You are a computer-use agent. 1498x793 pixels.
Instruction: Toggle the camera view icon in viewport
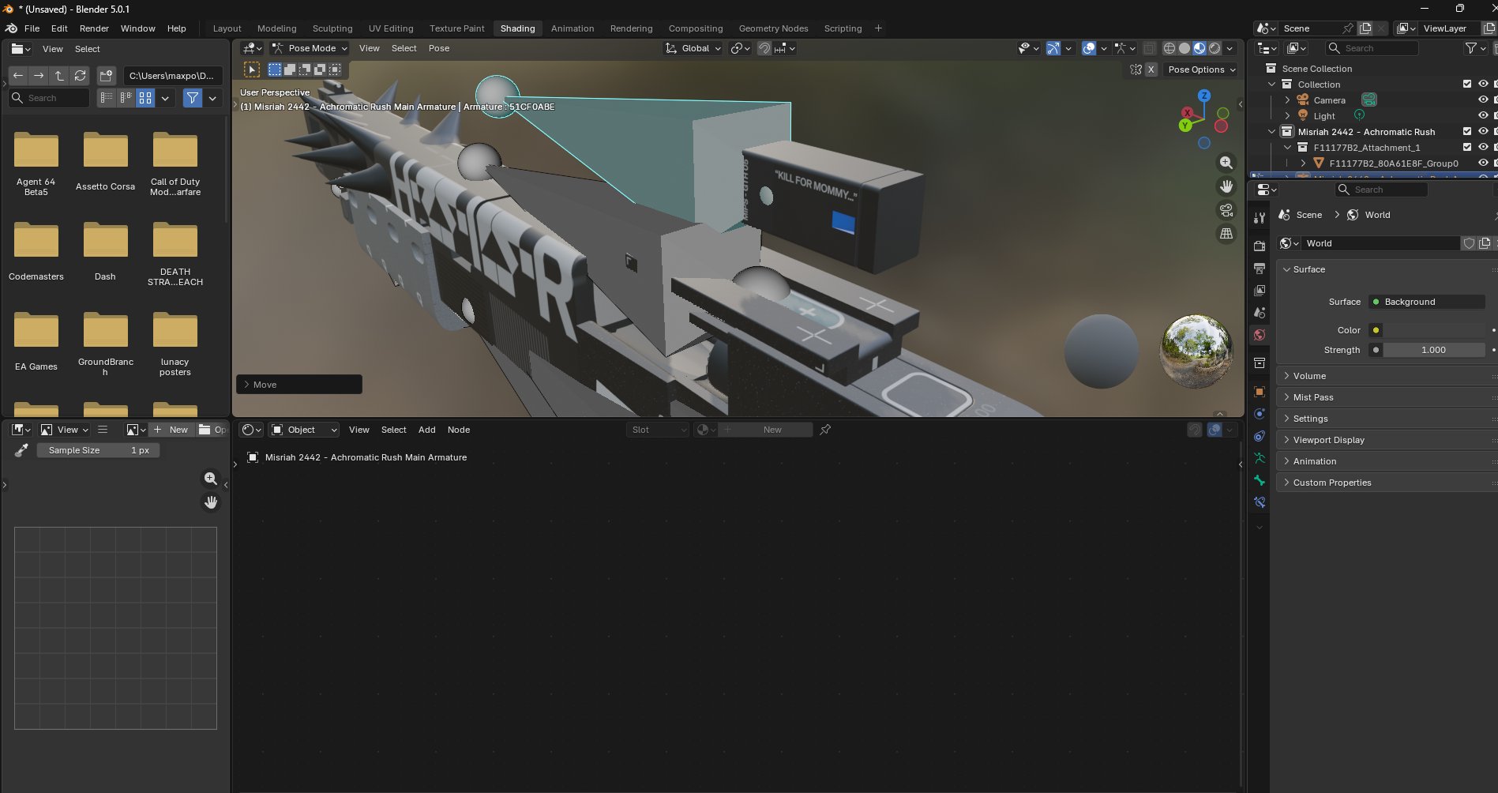pyautogui.click(x=1226, y=210)
